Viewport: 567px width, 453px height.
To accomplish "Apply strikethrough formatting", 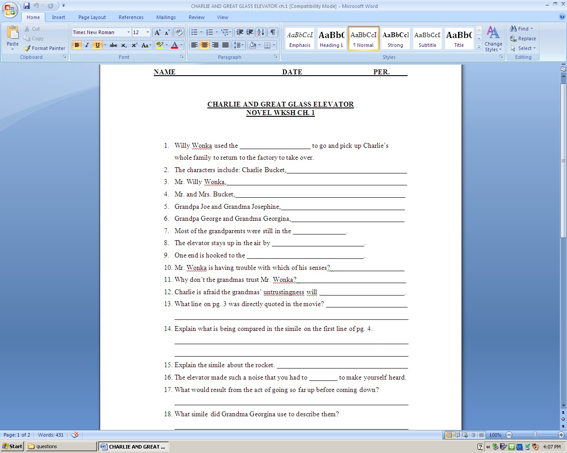I will click(113, 45).
